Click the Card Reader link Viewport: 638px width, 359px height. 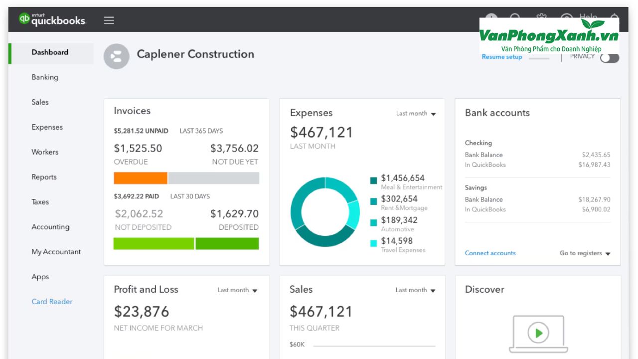52,302
